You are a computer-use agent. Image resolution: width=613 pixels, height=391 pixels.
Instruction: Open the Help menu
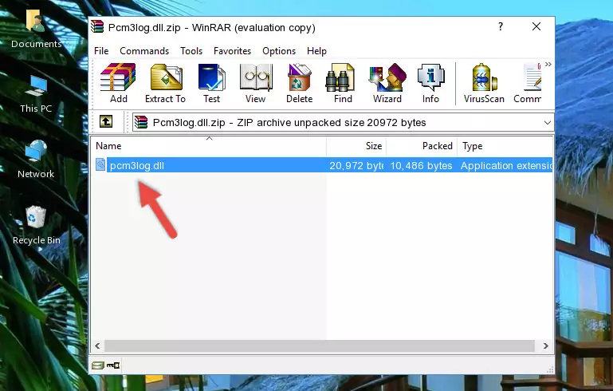point(316,51)
